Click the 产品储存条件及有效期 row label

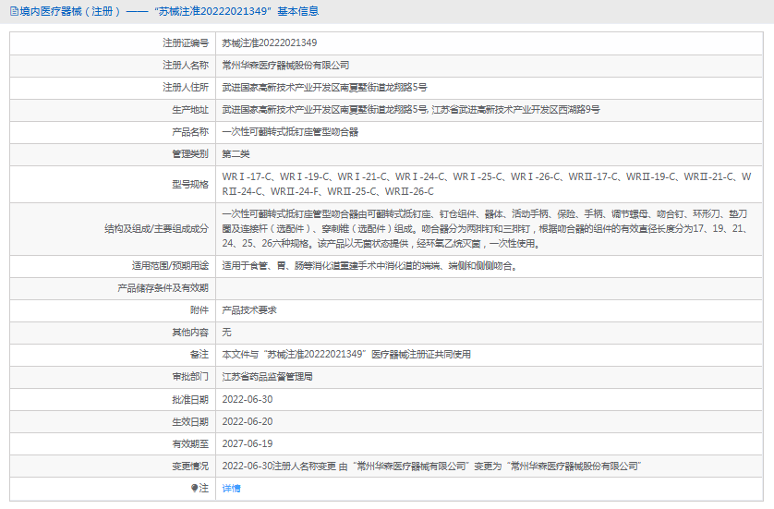tap(163, 288)
